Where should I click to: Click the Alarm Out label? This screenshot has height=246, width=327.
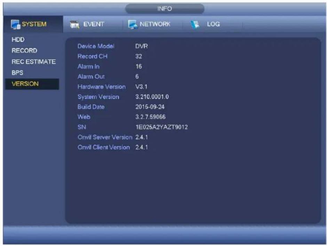(x=91, y=77)
